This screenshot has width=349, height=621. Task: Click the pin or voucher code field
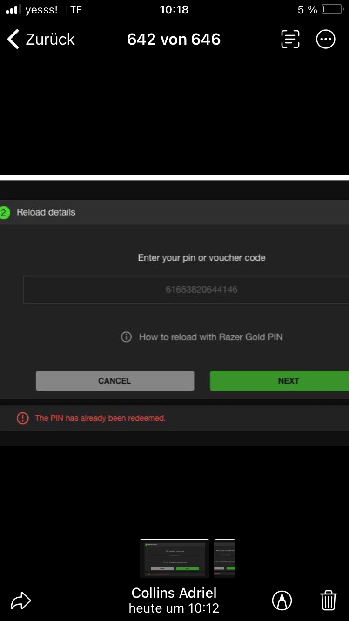[x=186, y=290]
